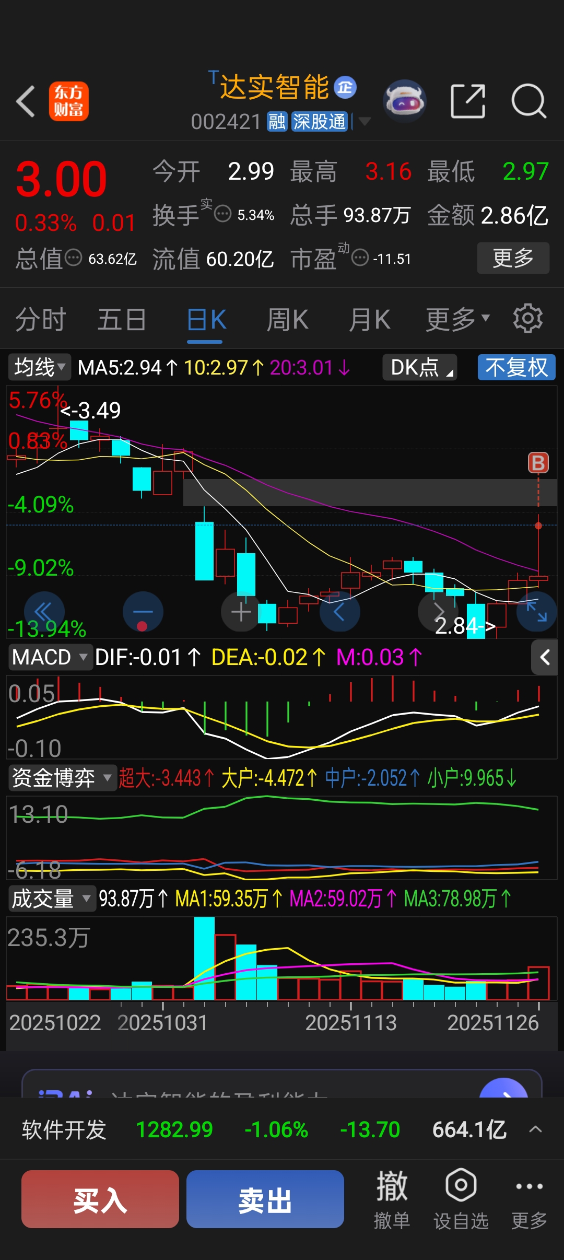564x1260 pixels.
Task: Tap the 流值 60.20亿 value
Action: click(x=240, y=259)
